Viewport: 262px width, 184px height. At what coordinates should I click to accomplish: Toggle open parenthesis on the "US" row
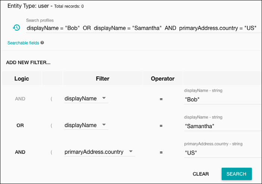(x=51, y=152)
